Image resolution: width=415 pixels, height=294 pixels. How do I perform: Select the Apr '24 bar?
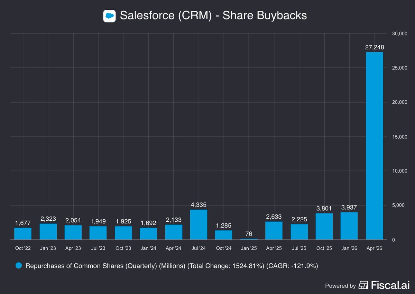click(174, 232)
